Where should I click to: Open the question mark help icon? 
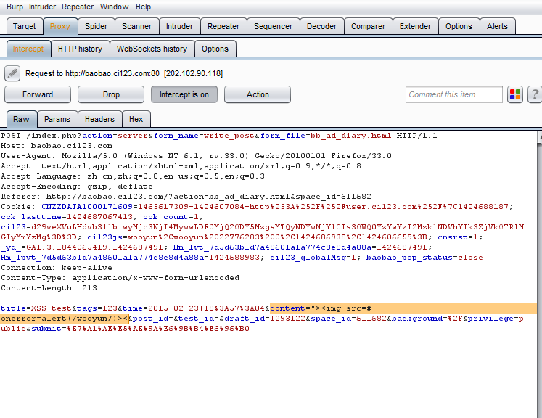(x=535, y=94)
